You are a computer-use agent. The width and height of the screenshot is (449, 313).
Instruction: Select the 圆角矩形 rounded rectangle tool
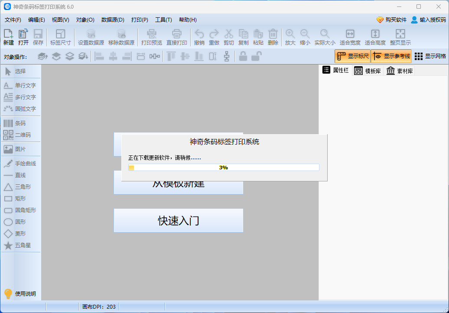(21, 210)
